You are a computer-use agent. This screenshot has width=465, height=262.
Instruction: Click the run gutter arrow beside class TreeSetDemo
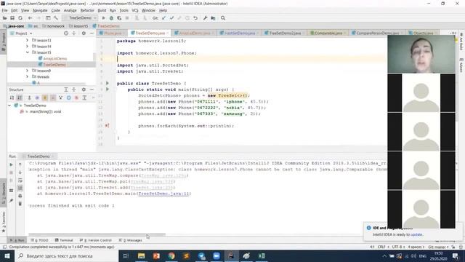(108, 83)
